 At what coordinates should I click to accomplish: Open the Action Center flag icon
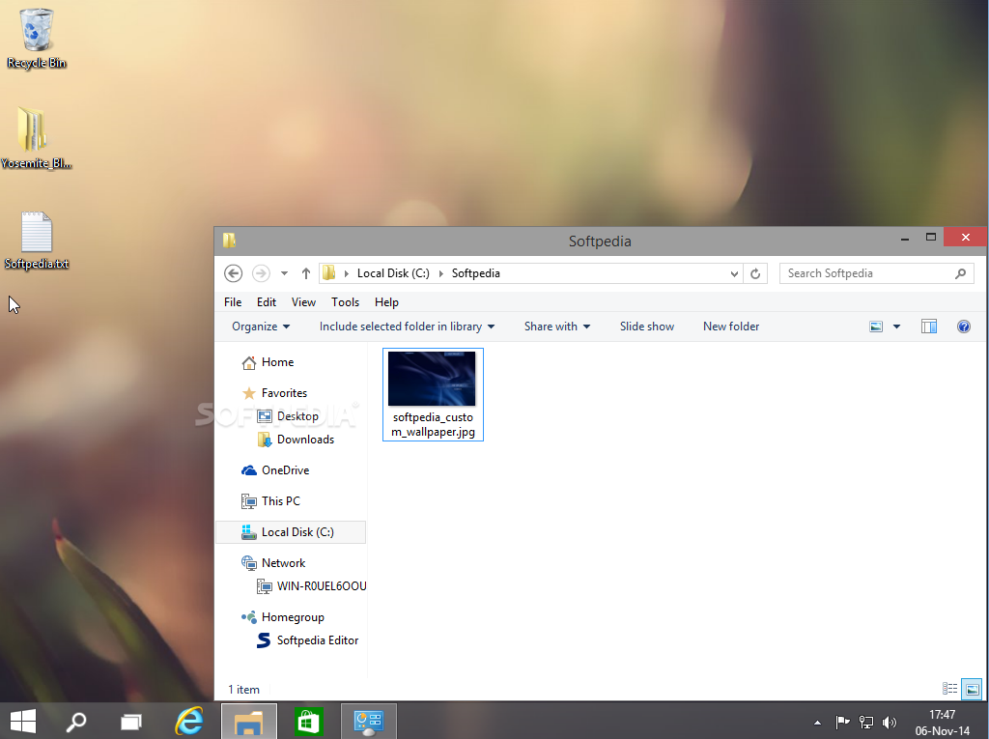pyautogui.click(x=842, y=722)
